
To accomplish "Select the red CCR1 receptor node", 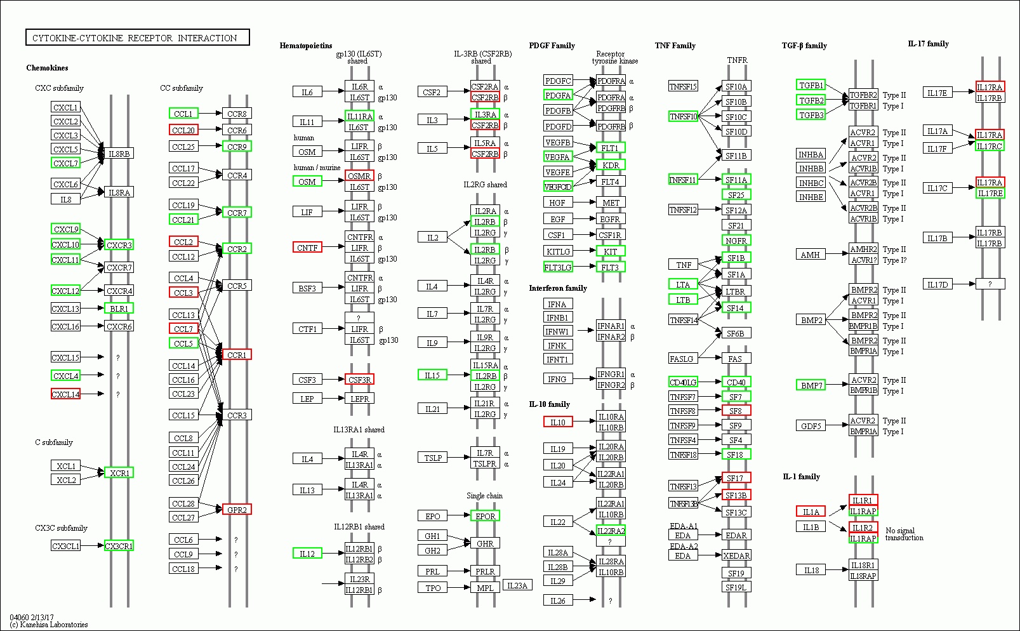I will [x=237, y=355].
